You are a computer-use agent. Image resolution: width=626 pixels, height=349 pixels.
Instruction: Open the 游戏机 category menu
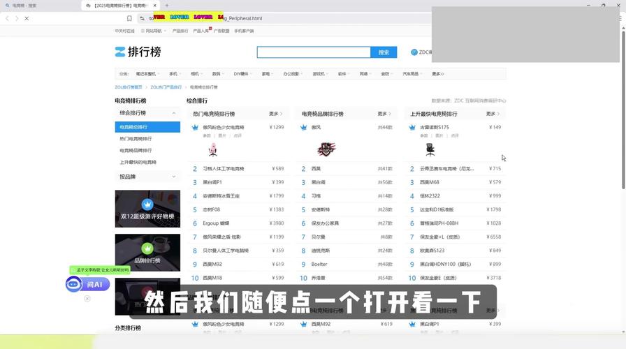(320, 74)
